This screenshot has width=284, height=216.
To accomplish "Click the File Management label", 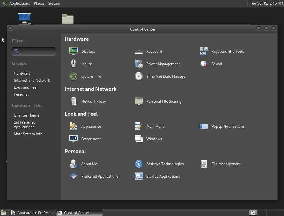I will [x=226, y=164].
